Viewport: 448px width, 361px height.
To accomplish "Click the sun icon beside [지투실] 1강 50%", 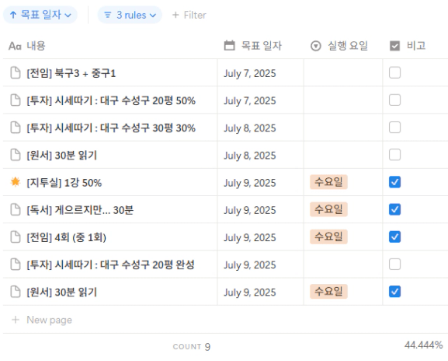I will (x=16, y=182).
